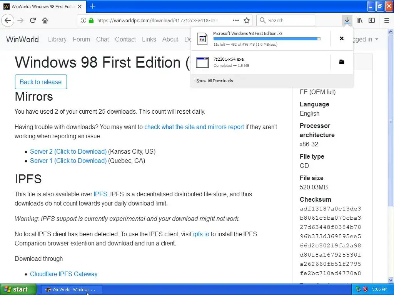This screenshot has width=394, height=295.
Task: Show site information icon in address bar
Action: click(83, 20)
